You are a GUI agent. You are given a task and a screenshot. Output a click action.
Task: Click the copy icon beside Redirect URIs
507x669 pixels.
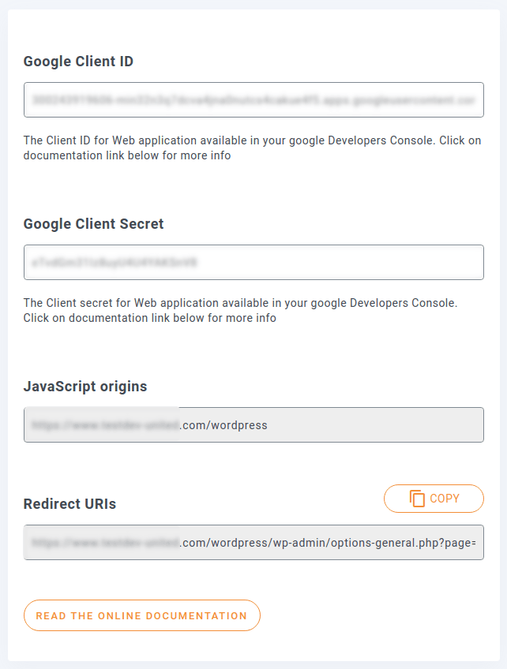(418, 499)
